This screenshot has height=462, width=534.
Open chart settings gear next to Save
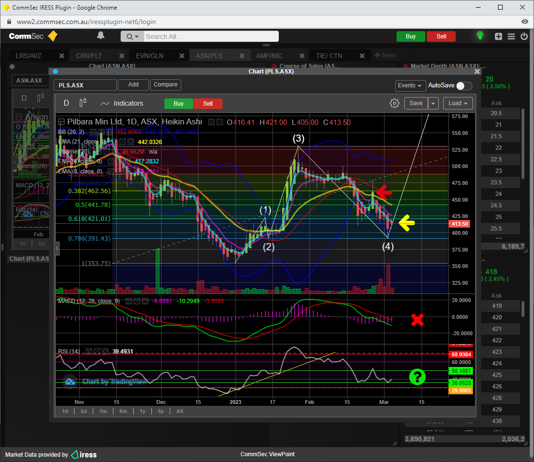tap(394, 103)
